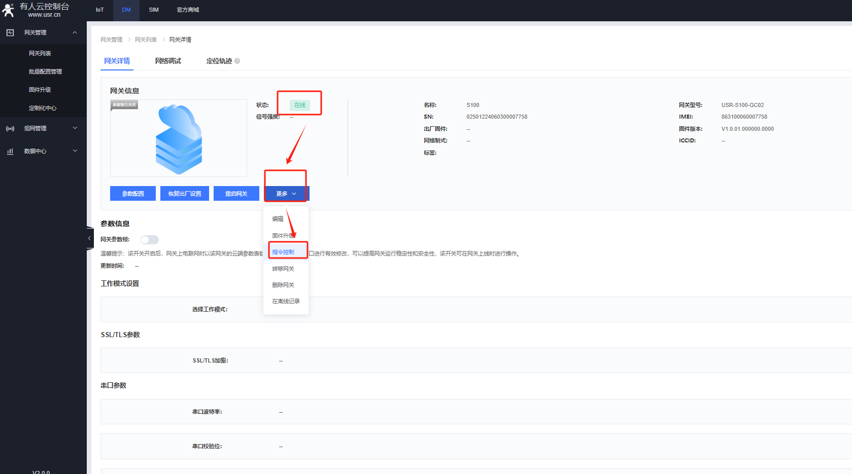Switch to the 网络调试 tab
The height and width of the screenshot is (474, 852).
pos(168,61)
